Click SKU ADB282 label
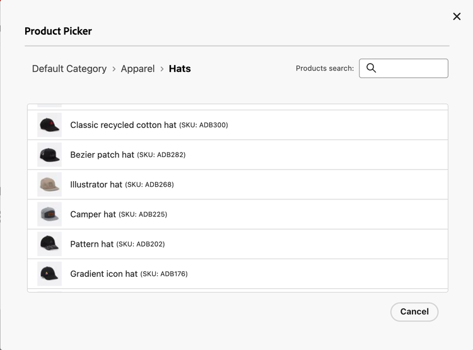 [x=161, y=155]
